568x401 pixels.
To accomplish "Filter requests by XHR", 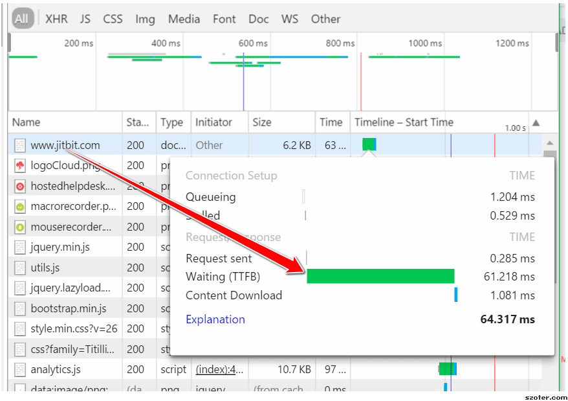I will pyautogui.click(x=56, y=19).
